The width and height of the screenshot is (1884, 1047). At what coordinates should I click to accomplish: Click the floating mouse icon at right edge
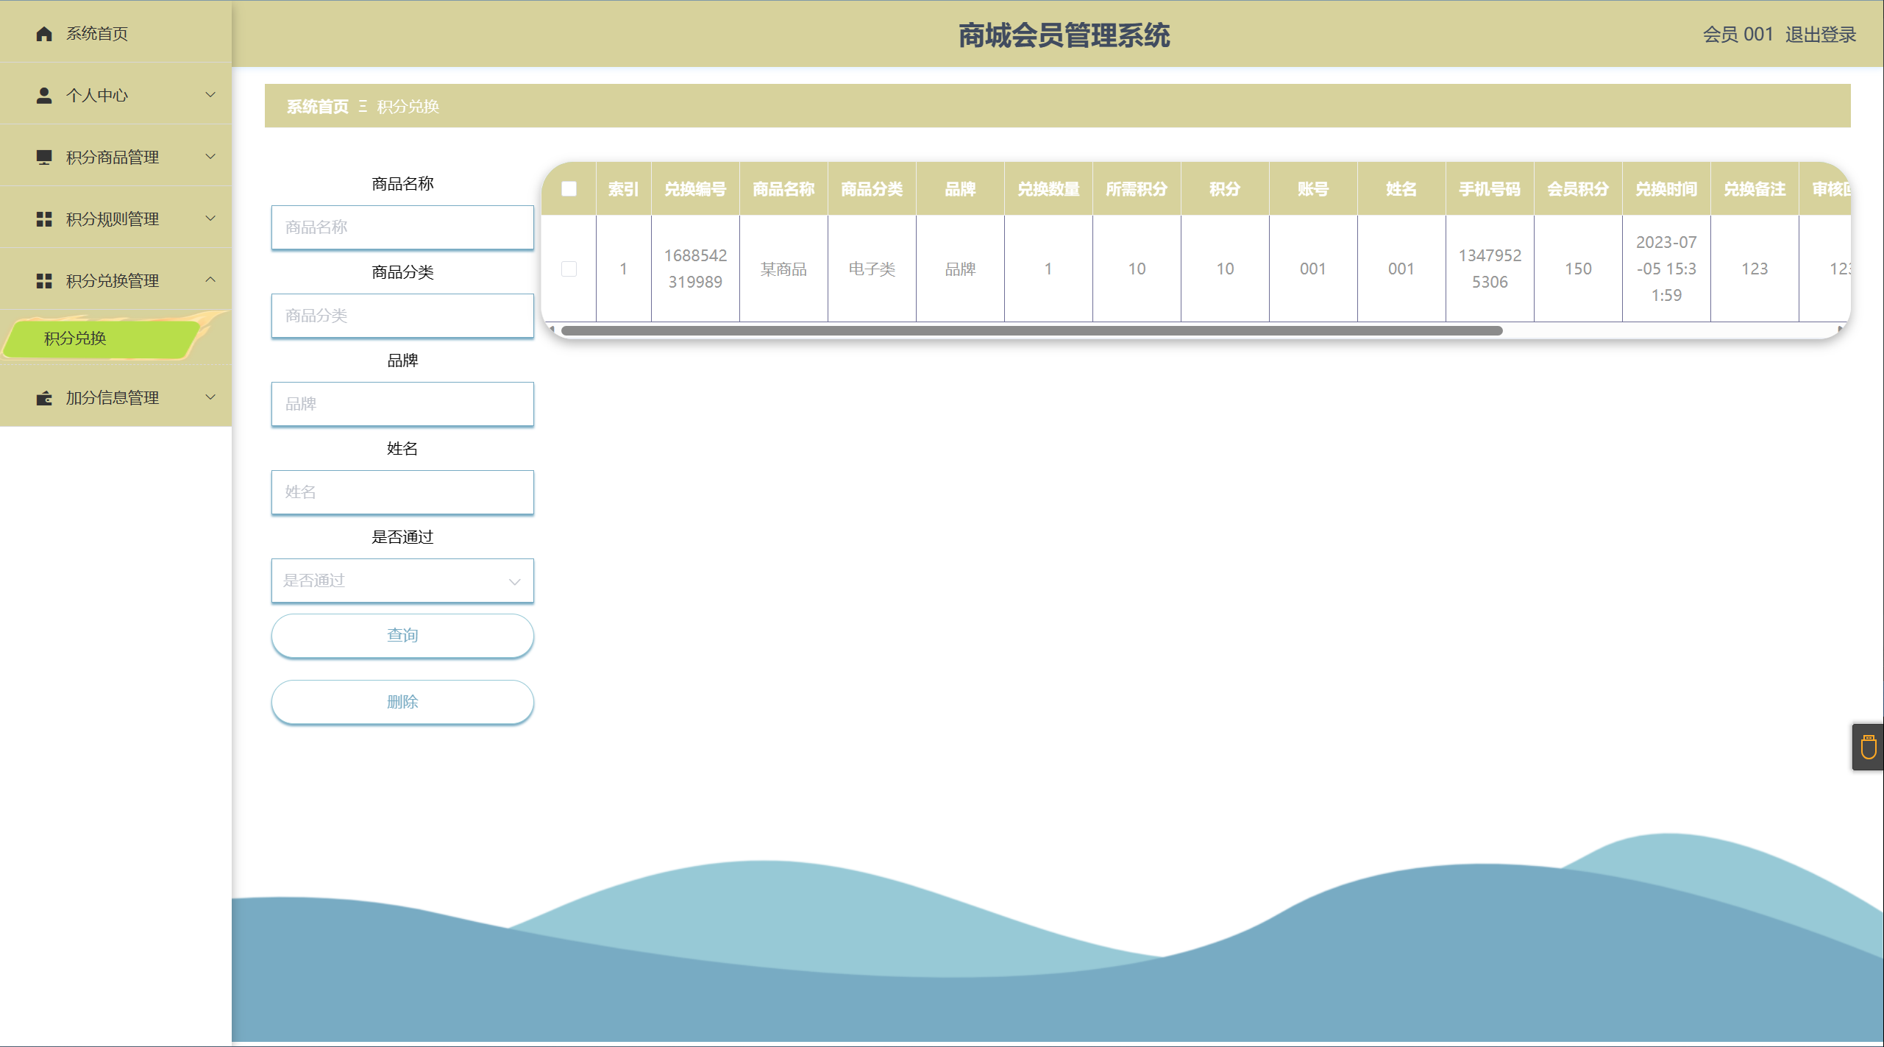(x=1868, y=748)
